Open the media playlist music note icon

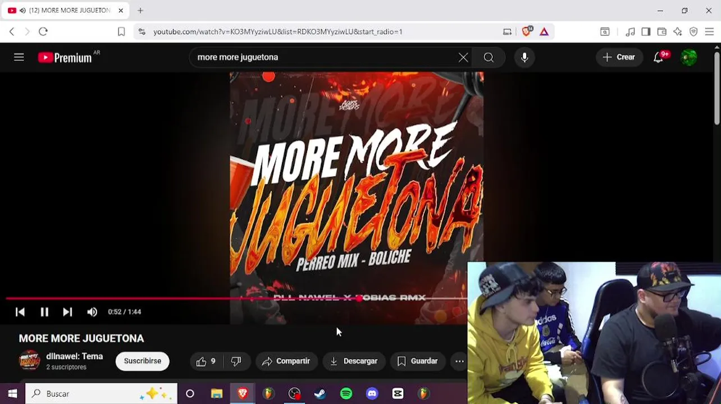(631, 31)
